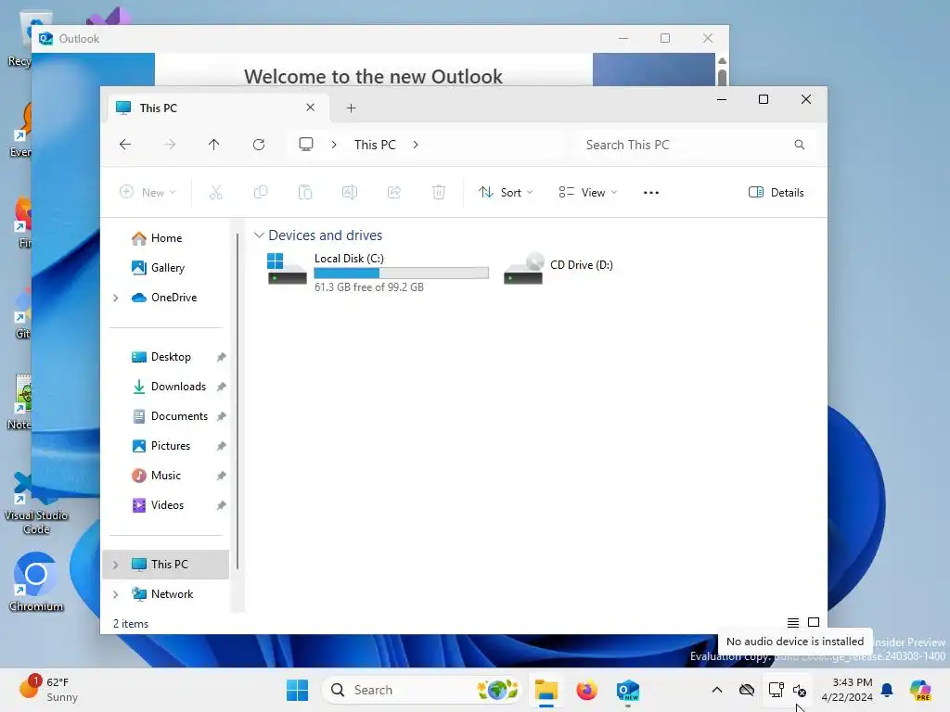
Task: Expand the This PC tree node
Action: pos(115,565)
